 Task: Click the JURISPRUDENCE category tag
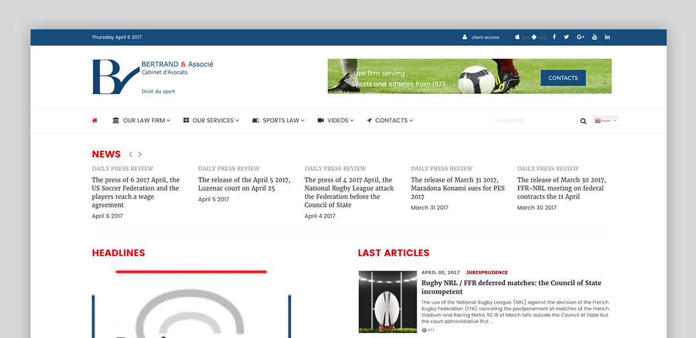click(x=487, y=272)
